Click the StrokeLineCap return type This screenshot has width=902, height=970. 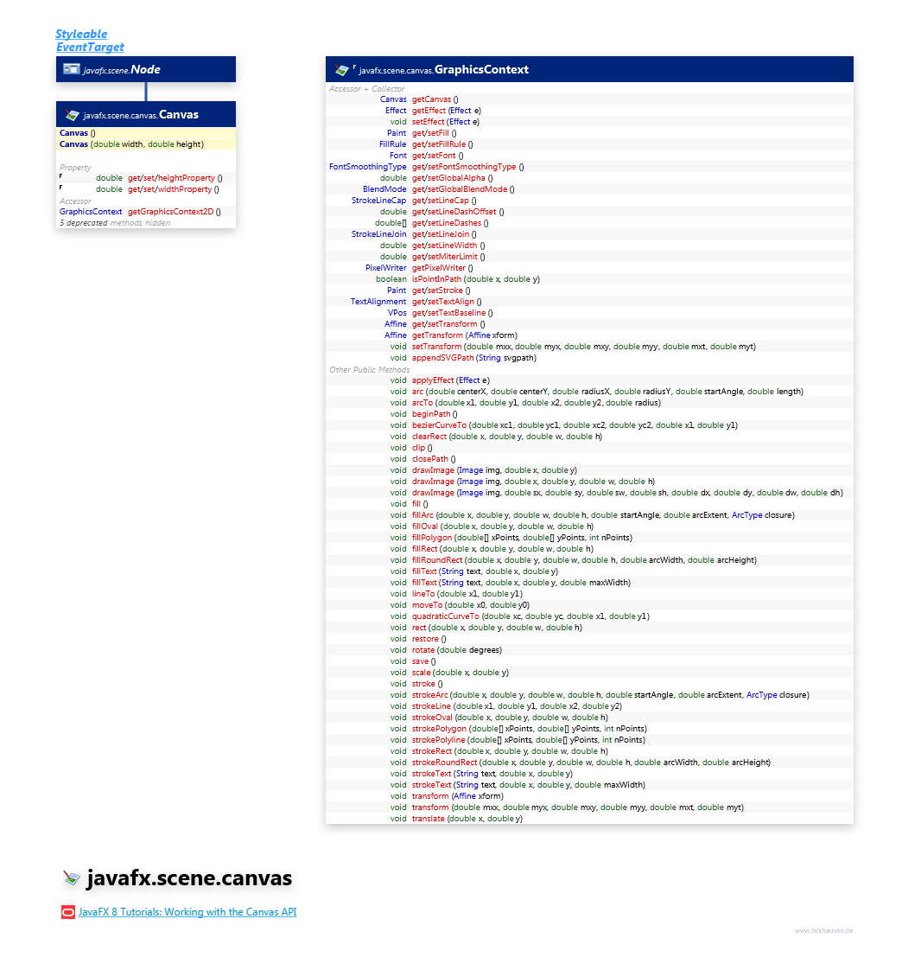click(379, 201)
